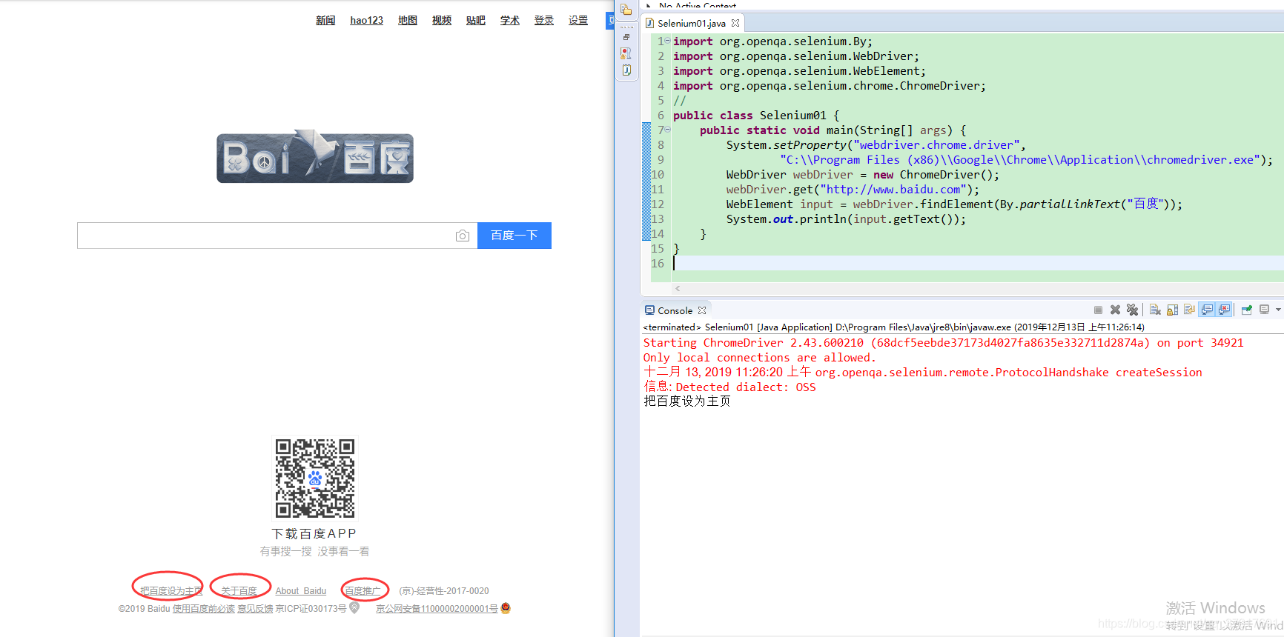The width and height of the screenshot is (1284, 637).
Task: Click the 把百度设为主页 footer link
Action: [171, 591]
